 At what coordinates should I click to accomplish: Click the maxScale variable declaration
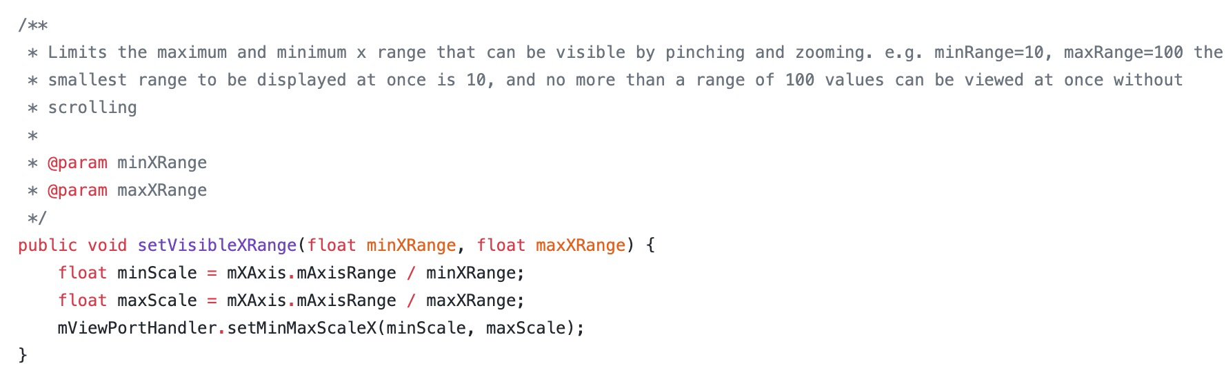[x=157, y=301]
